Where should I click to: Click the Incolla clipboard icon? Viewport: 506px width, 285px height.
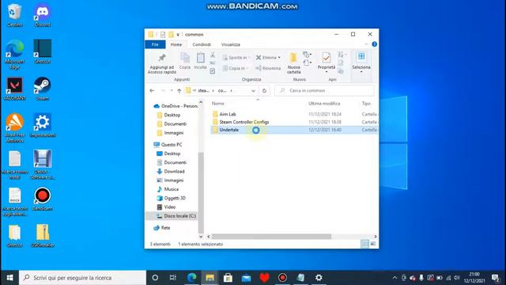coord(200,61)
